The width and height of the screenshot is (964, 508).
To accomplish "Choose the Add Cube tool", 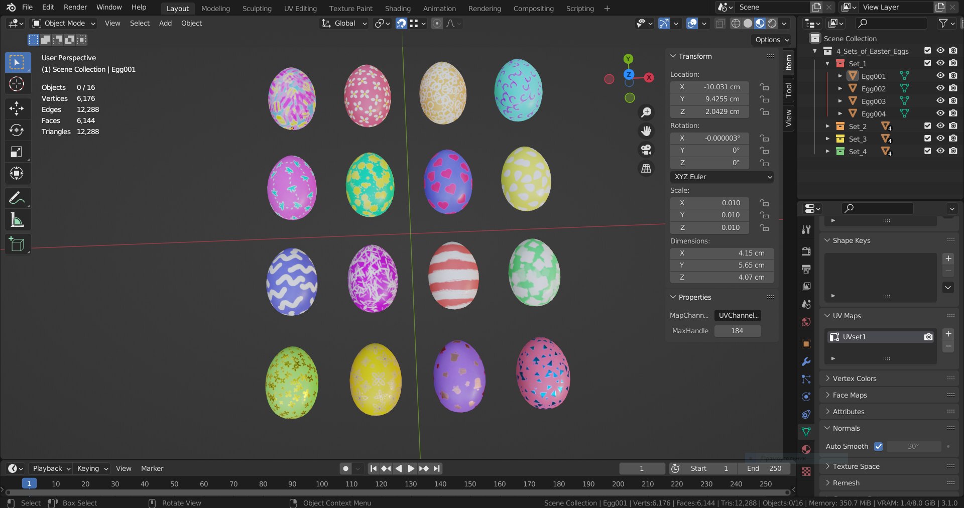I will click(17, 244).
